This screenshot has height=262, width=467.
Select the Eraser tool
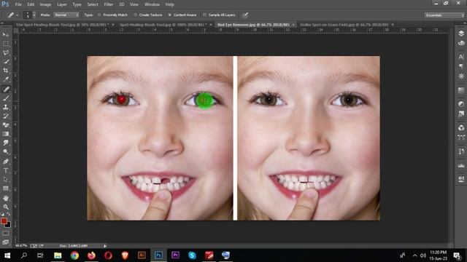coord(6,125)
